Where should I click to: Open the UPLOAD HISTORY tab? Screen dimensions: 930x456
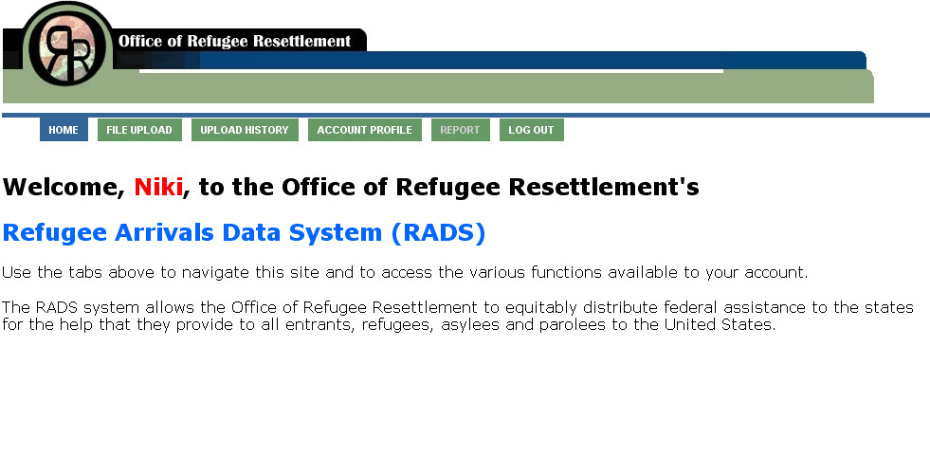pos(245,130)
